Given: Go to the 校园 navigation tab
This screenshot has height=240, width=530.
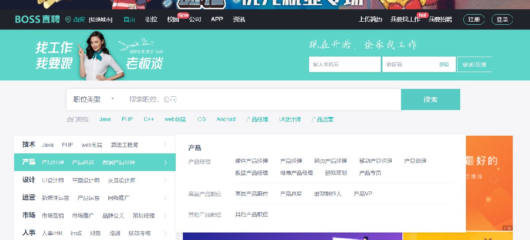Looking at the screenshot, I should [x=173, y=19].
